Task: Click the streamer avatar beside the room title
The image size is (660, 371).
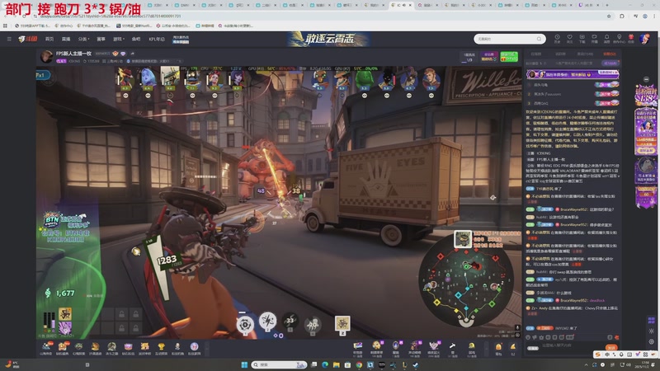Action: click(x=46, y=56)
